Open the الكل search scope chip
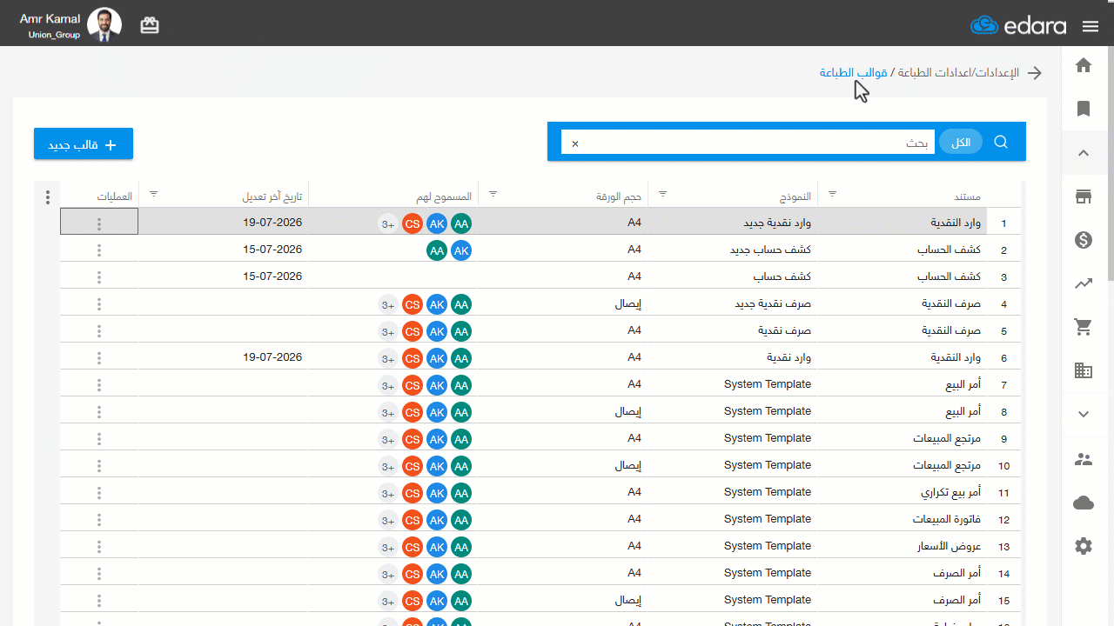Screen dimensions: 1114x626 (961, 142)
